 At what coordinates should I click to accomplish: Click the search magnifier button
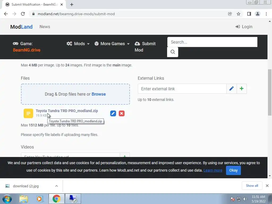tap(173, 52)
